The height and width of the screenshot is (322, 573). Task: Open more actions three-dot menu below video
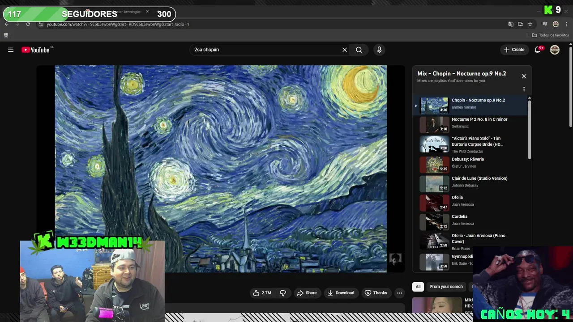point(400,293)
